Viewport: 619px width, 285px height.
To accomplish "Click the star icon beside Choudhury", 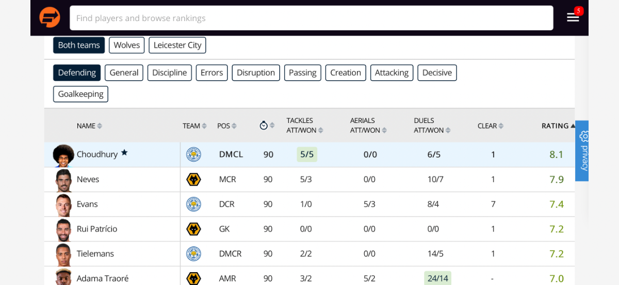I will coord(124,153).
